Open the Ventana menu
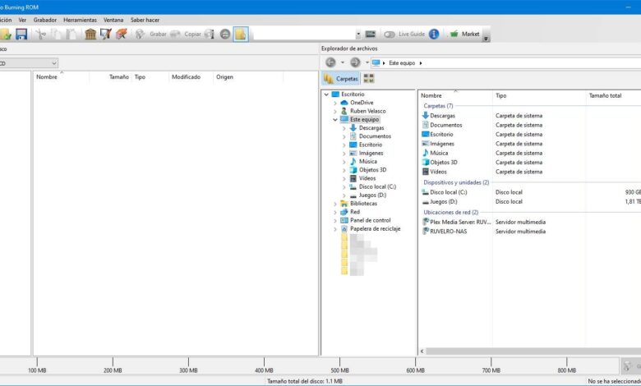641x386 pixels. point(113,20)
